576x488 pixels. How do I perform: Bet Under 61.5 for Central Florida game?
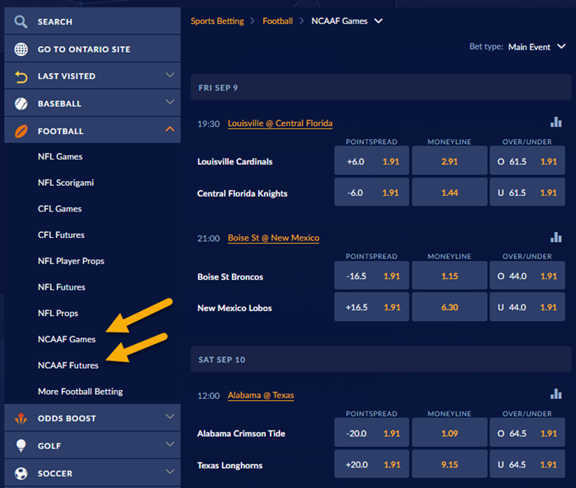[527, 192]
